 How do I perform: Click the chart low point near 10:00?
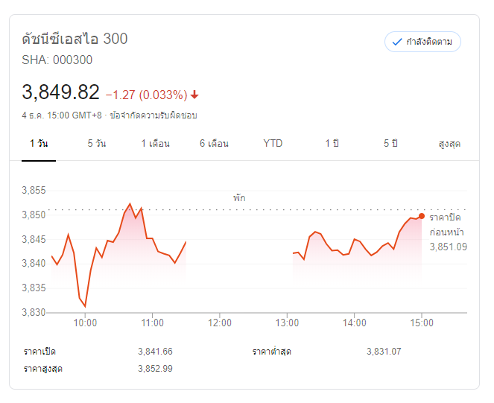[85, 306]
